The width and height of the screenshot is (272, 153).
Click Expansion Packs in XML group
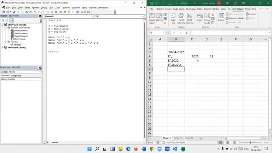tap(235, 18)
